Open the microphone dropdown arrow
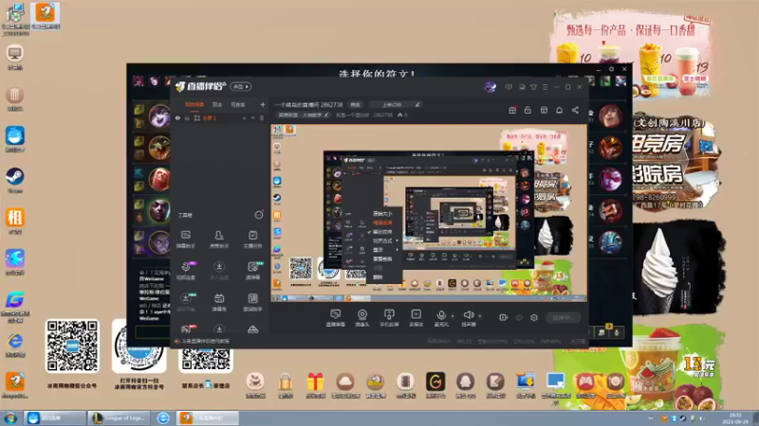This screenshot has width=759, height=426. [453, 316]
